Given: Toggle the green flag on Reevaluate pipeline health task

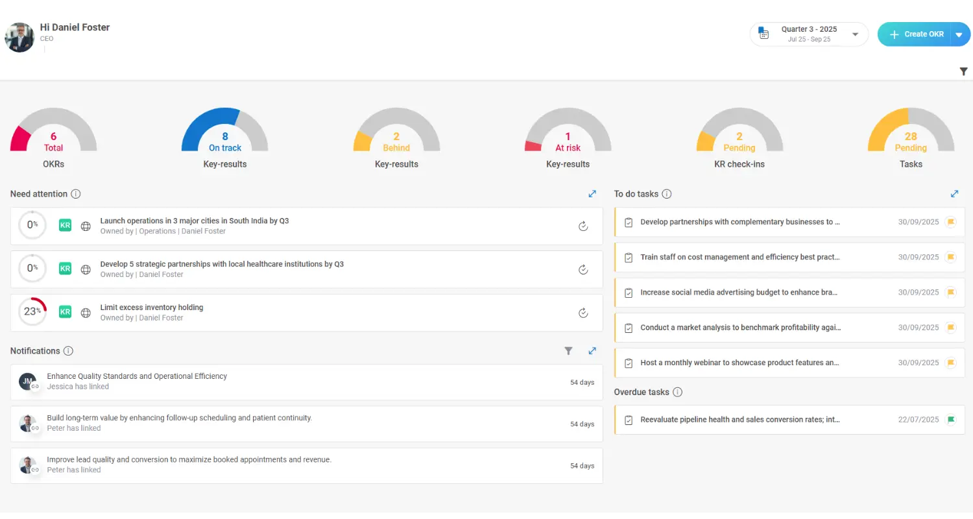Looking at the screenshot, I should click(x=951, y=419).
